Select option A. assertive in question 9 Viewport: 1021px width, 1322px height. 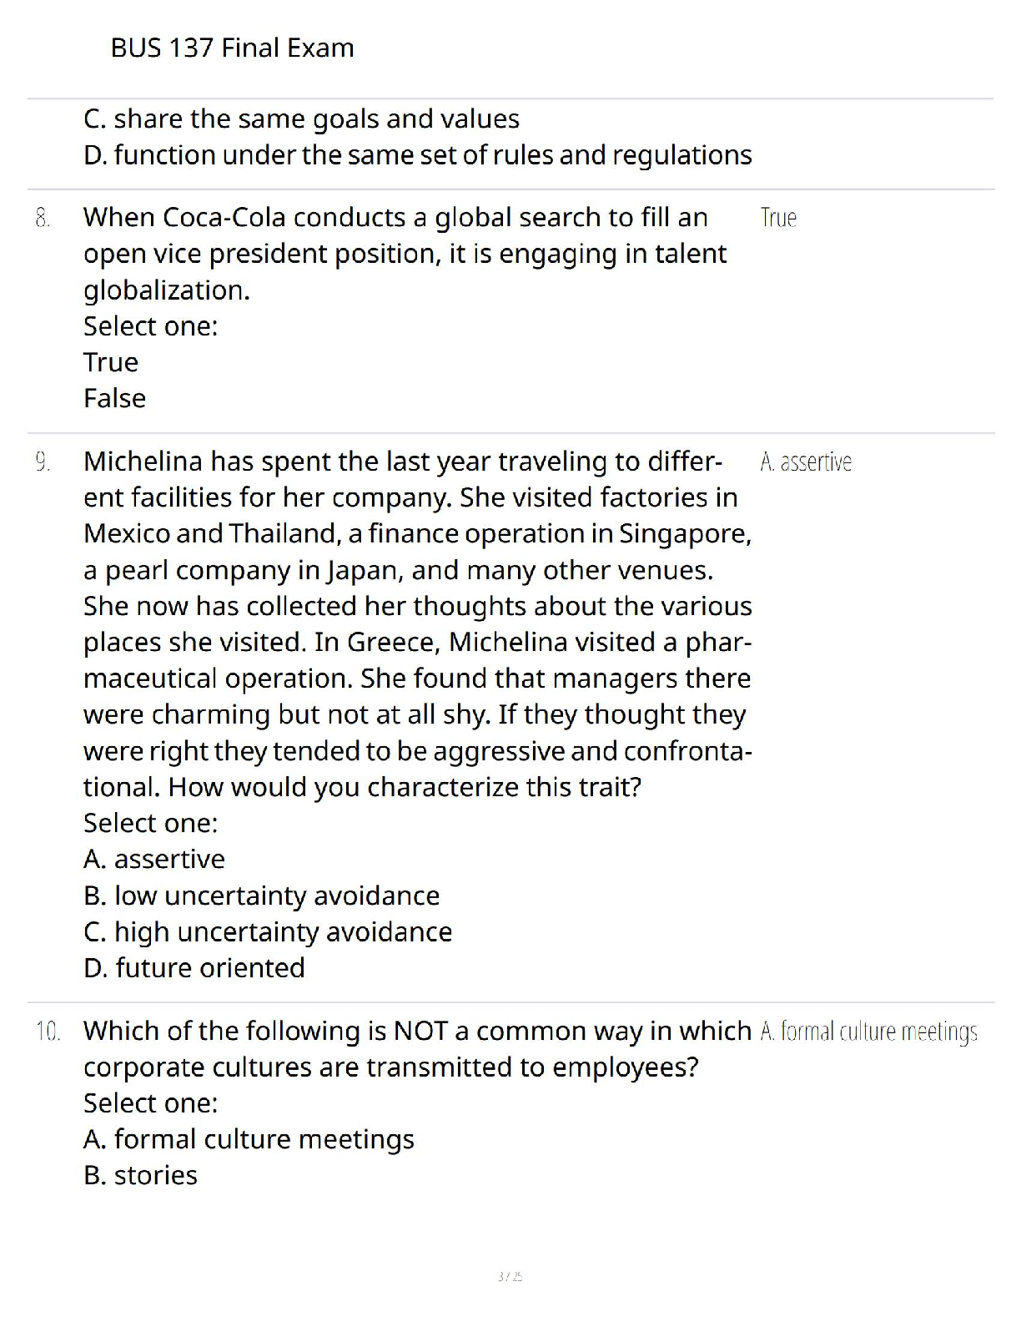[x=154, y=859]
